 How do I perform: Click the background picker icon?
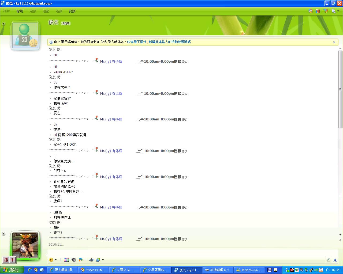(98, 260)
